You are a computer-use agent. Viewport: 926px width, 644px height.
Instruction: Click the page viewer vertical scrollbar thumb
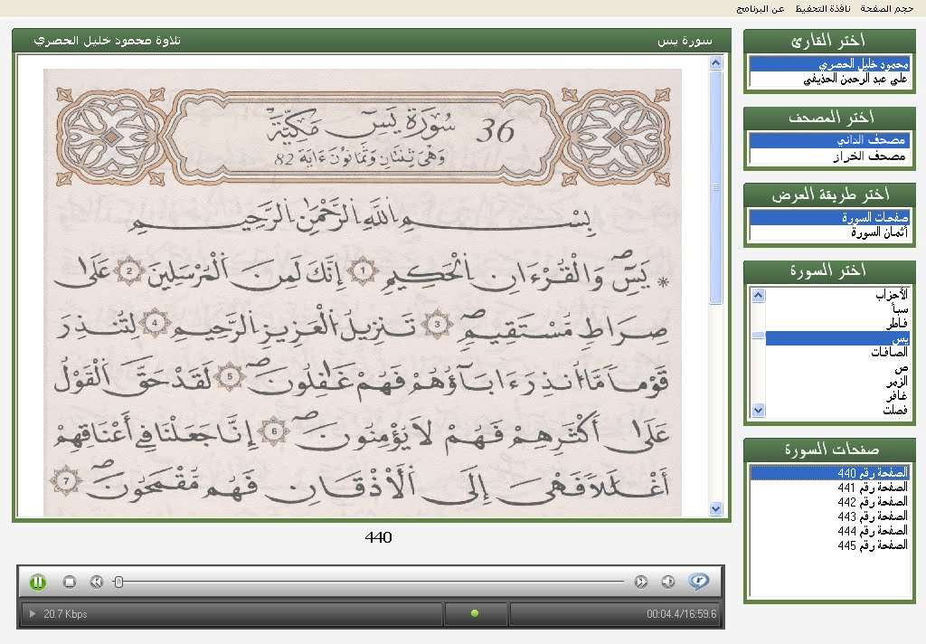716,187
